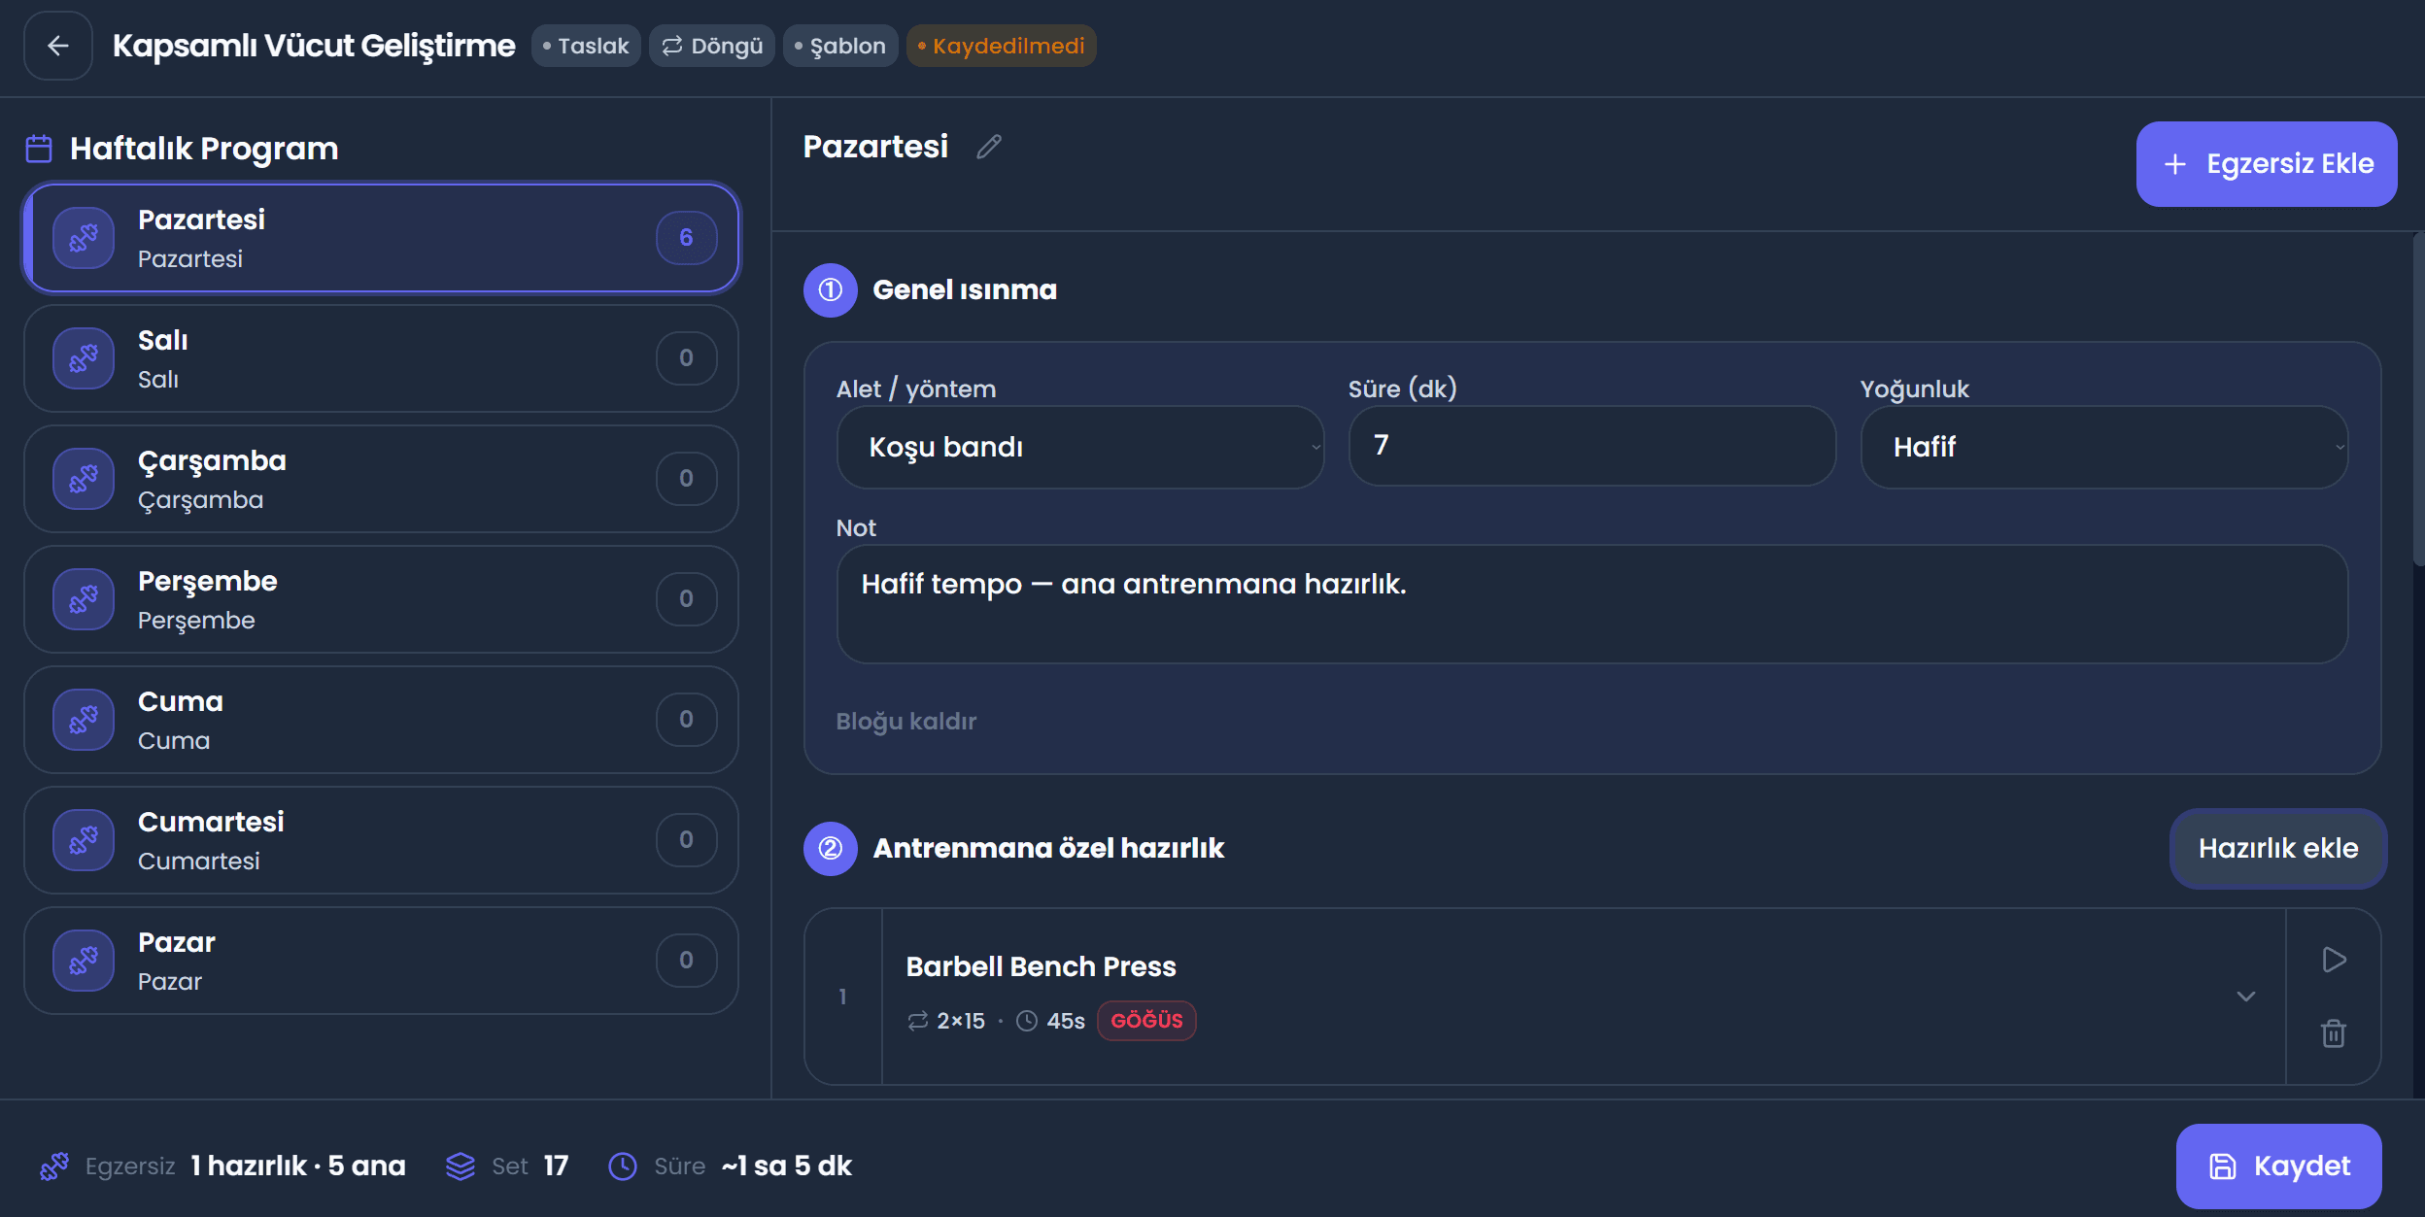Screen dimensions: 2425x1217
Task: Click the dumbbell icon on Salı row
Action: coord(84,358)
